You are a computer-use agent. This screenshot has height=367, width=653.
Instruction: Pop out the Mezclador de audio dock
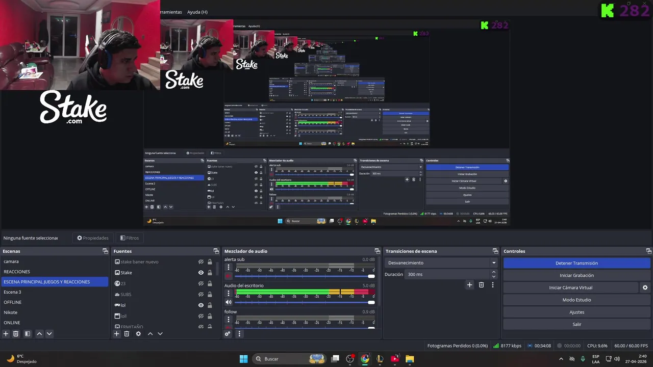pyautogui.click(x=378, y=251)
